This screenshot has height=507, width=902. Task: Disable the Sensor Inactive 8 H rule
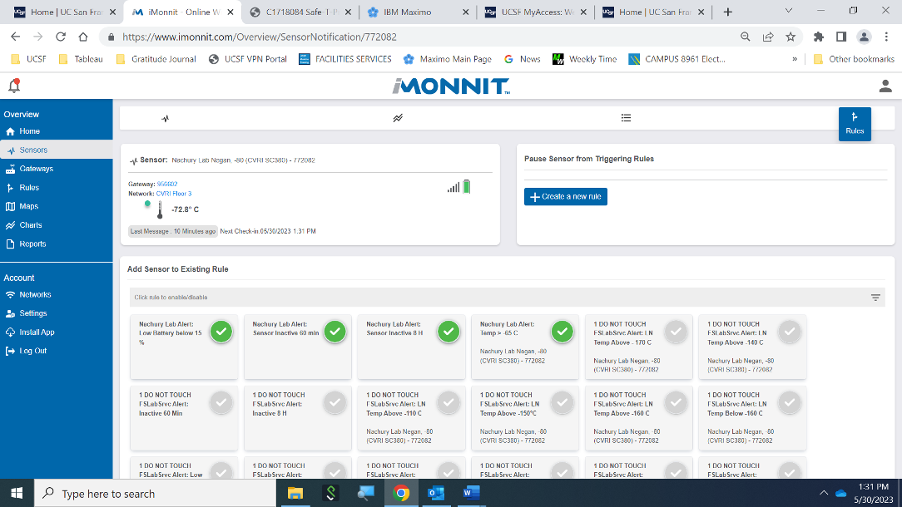tap(449, 332)
